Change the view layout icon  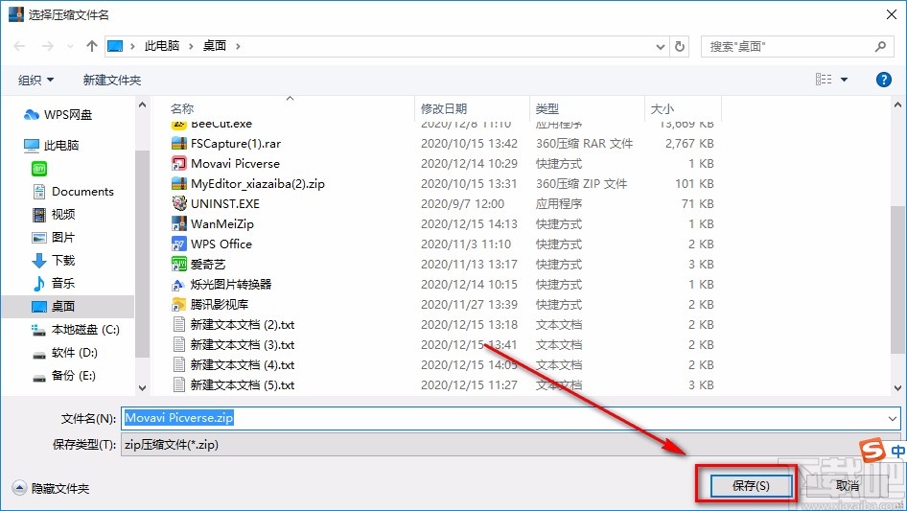824,80
